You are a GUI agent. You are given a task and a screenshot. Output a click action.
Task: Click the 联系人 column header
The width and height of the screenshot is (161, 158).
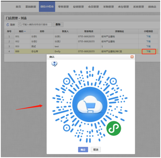tap(66, 31)
